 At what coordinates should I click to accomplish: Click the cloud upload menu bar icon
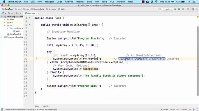point(147,2)
